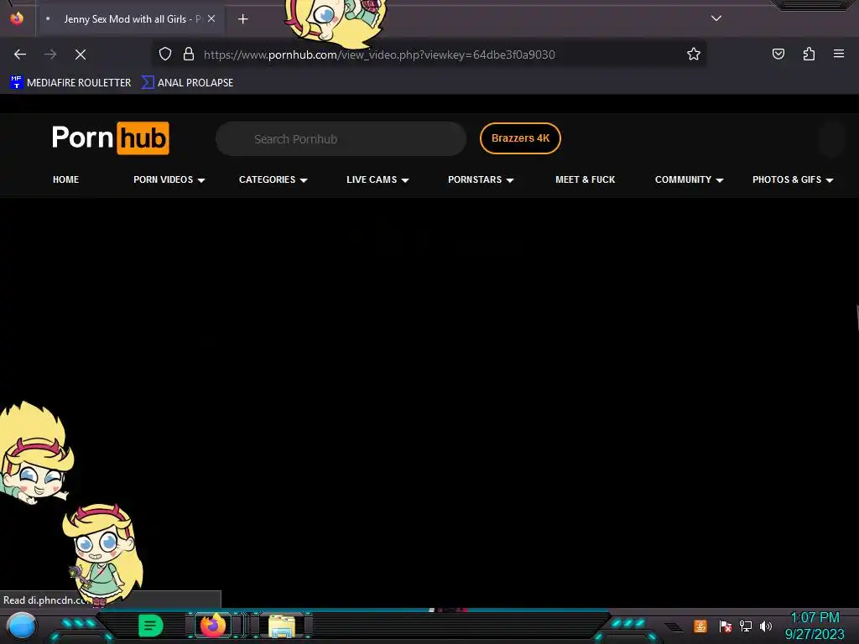Open Firefox View from the top-left icon
The width and height of the screenshot is (859, 644).
point(17,18)
